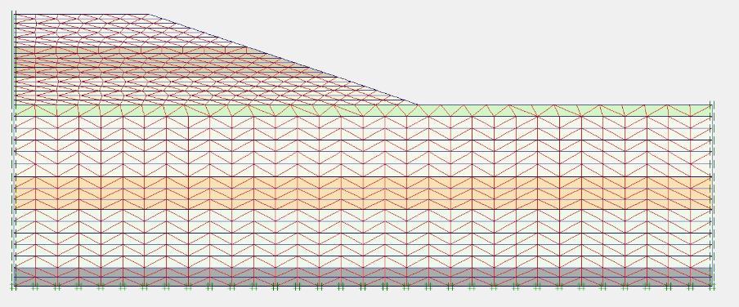This screenshot has height=307, width=739.
Task: Click the thin green layer under the embankment
Action: tap(363, 110)
